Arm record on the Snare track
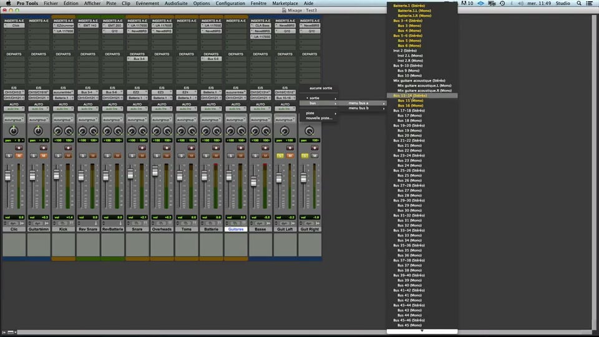 tap(142, 148)
